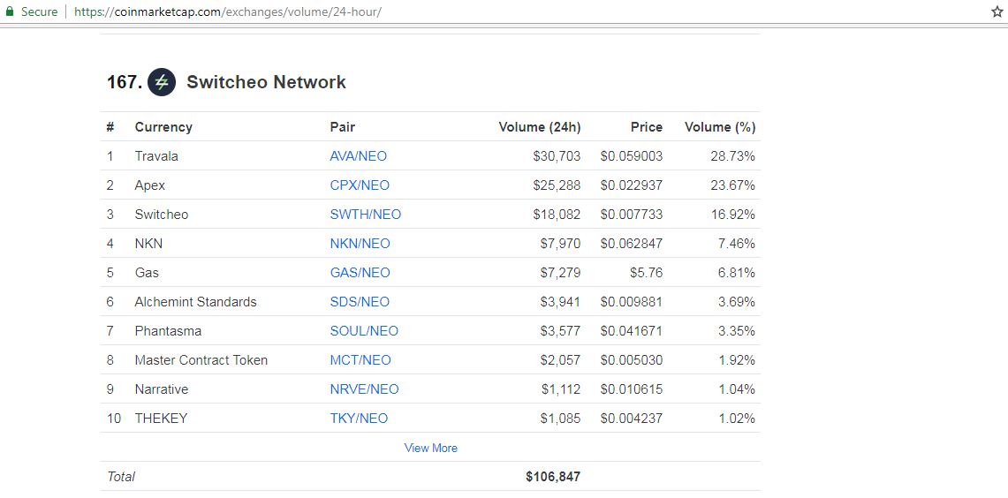The width and height of the screenshot is (1008, 498).
Task: Click the 23.67% volume percentage
Action: pyautogui.click(x=733, y=185)
